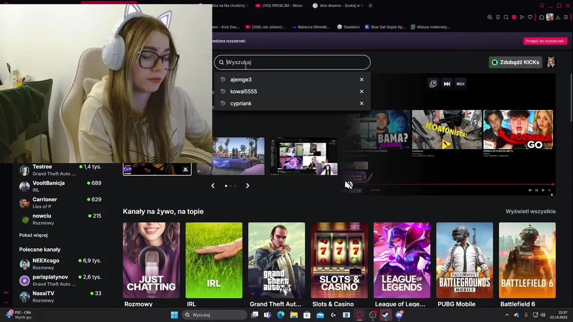573x322 pixels.
Task: Go to previous carousel slide
Action: (213, 186)
